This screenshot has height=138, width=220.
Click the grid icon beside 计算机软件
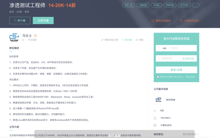pyautogui.click(x=155, y=125)
